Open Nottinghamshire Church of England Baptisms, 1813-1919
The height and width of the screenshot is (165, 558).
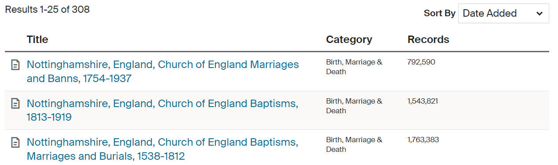click(x=162, y=110)
